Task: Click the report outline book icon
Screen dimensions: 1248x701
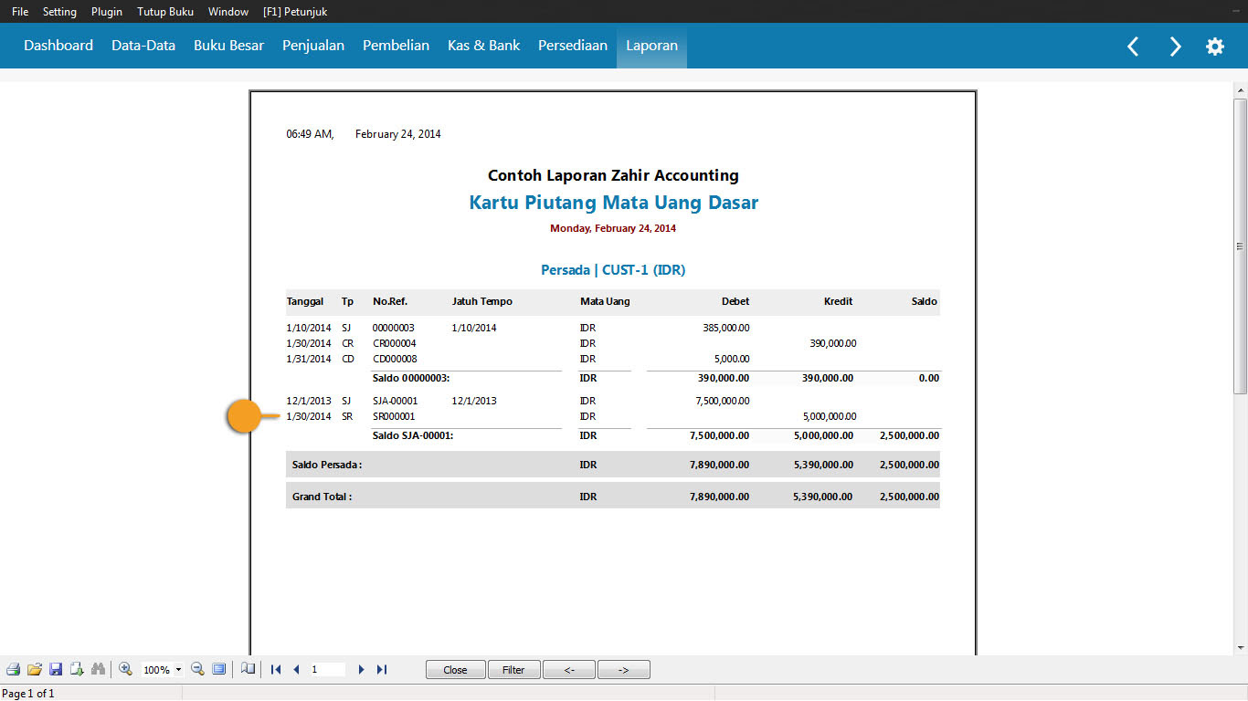Action: click(248, 669)
